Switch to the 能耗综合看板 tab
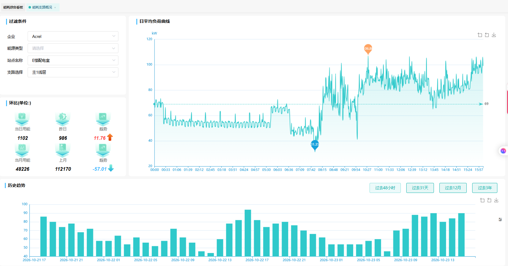The image size is (508, 266). pos(13,7)
